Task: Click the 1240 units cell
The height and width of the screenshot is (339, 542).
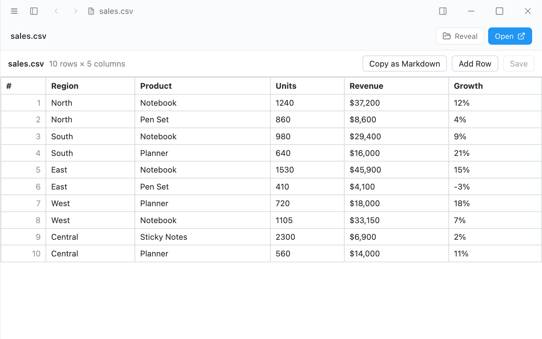Action: click(307, 103)
